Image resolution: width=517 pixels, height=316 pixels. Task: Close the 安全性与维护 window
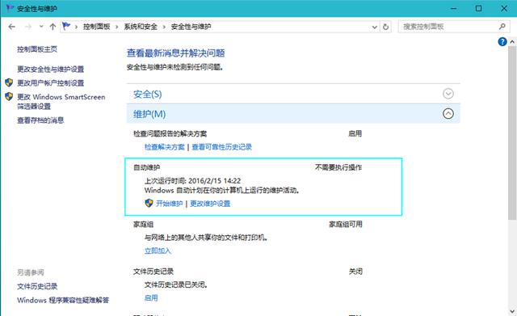(x=504, y=9)
